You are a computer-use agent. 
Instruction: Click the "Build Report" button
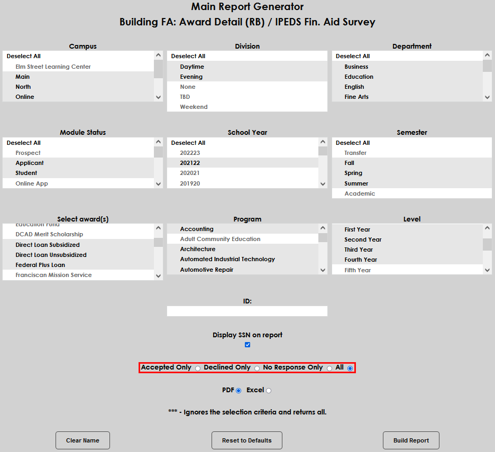pos(411,440)
